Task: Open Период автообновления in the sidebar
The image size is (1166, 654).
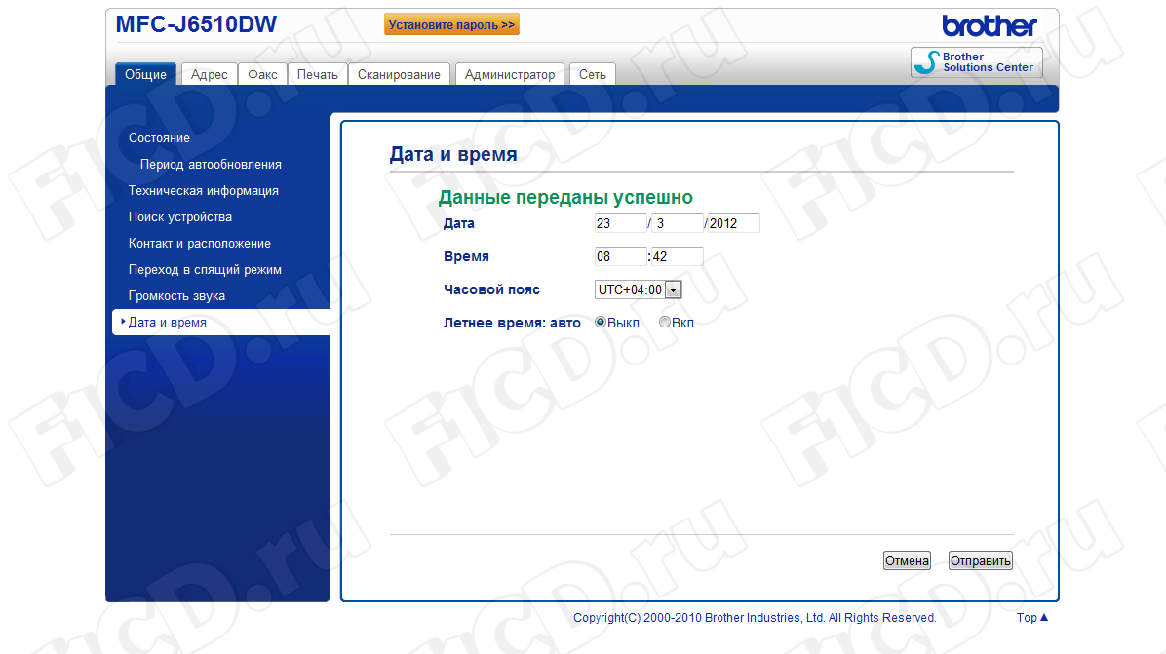Action: [211, 165]
